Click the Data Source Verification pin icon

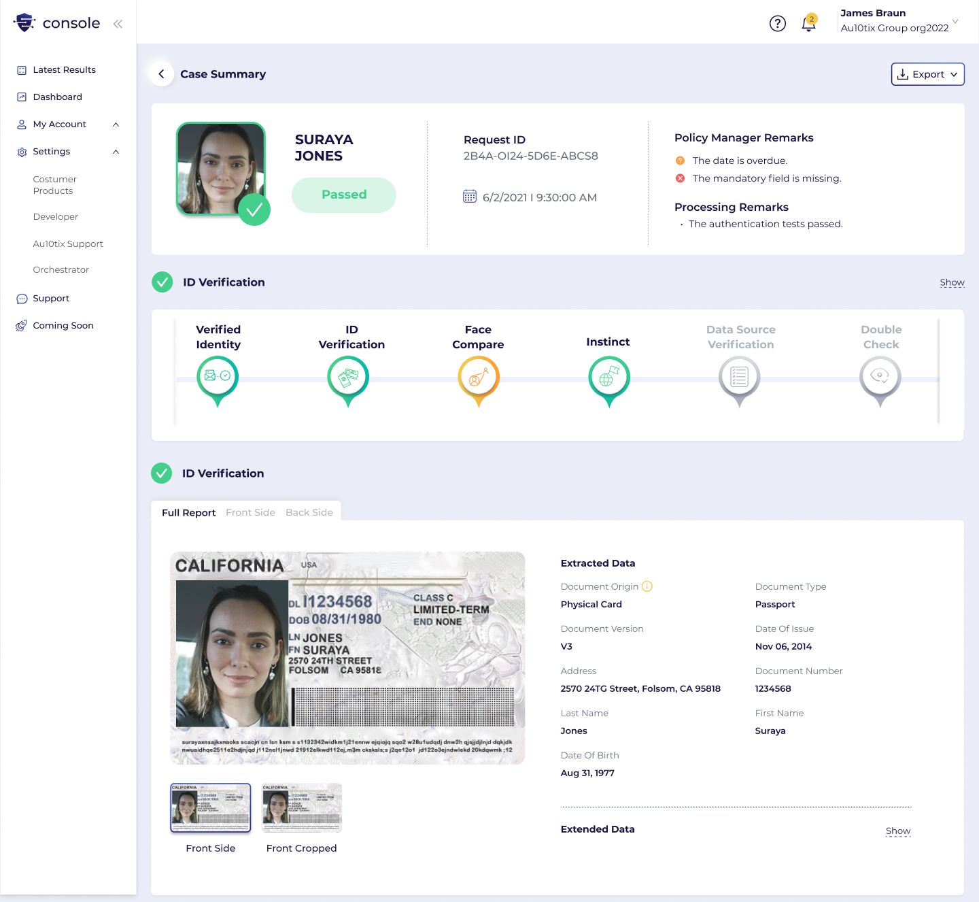(x=740, y=381)
